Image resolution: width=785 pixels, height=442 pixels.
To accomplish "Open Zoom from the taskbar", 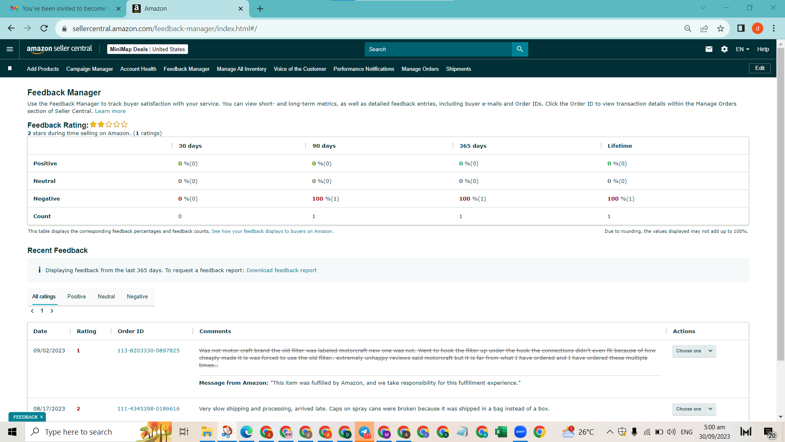I will coord(520,432).
